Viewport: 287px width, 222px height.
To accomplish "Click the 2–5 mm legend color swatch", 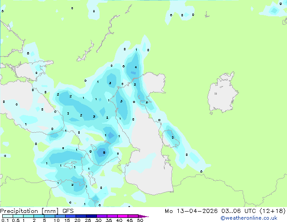I will (x=39, y=216).
